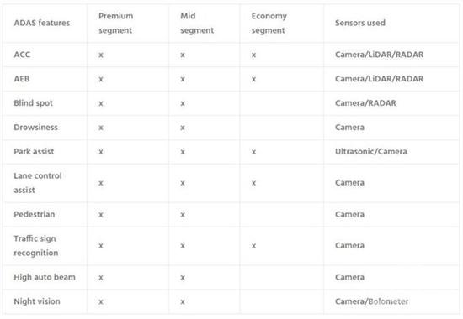Select the Blind spot row label
This screenshot has width=463, height=319.
34,103
